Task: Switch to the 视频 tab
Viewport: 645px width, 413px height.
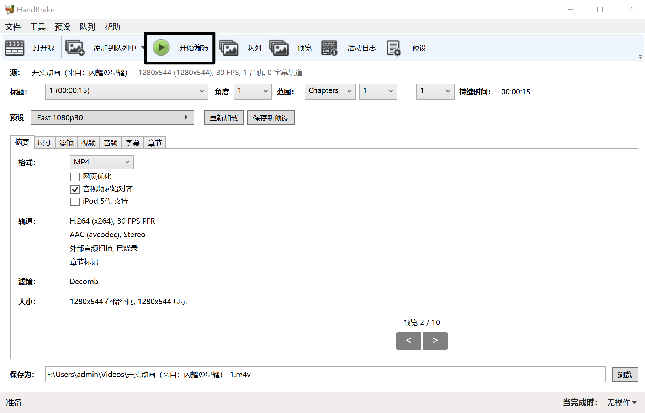Action: [x=89, y=143]
